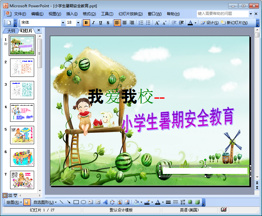Toggle Italic formatting
Viewport: 262px width, 216px height.
pos(94,23)
